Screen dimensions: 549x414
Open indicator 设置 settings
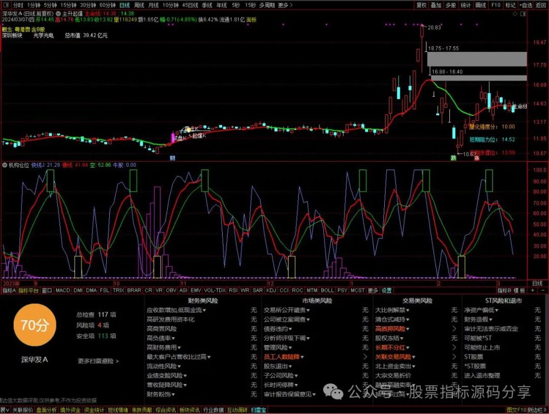tap(386, 291)
